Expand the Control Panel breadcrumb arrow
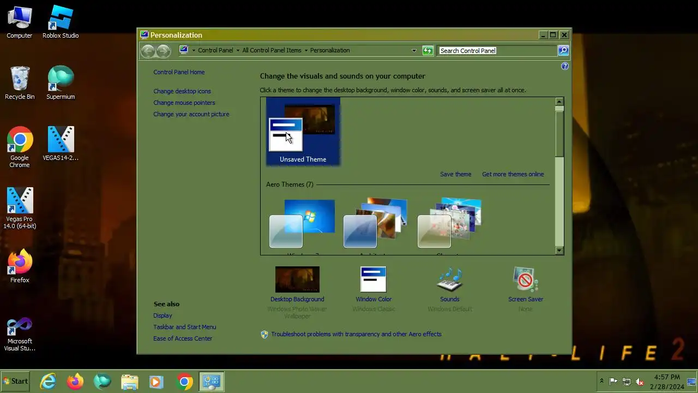 [x=237, y=51]
